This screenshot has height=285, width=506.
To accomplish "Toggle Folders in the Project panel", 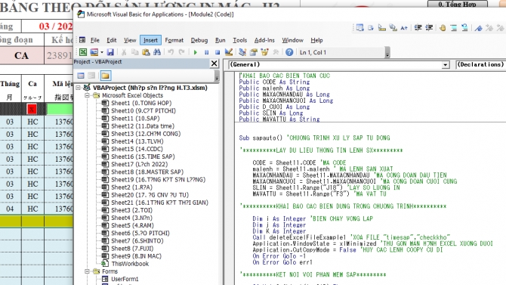I will pos(105,76).
